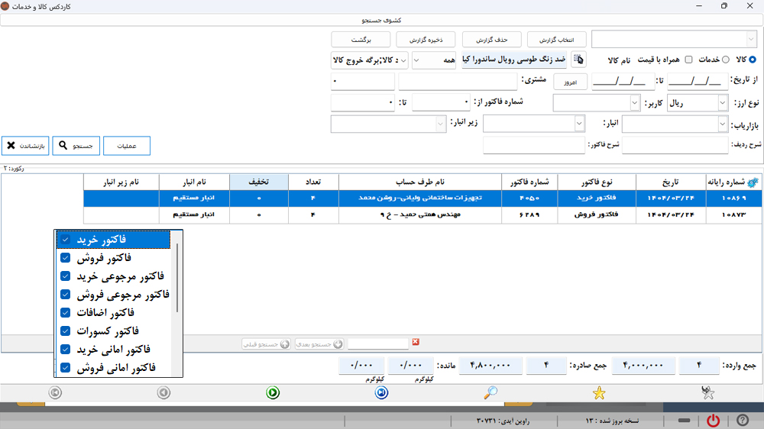Image resolution: width=764 pixels, height=429 pixels.
Task: Click the جستجو search button
Action: click(76, 145)
